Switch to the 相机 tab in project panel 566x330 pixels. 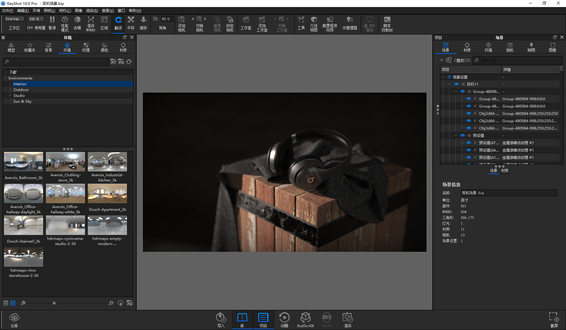(x=510, y=47)
